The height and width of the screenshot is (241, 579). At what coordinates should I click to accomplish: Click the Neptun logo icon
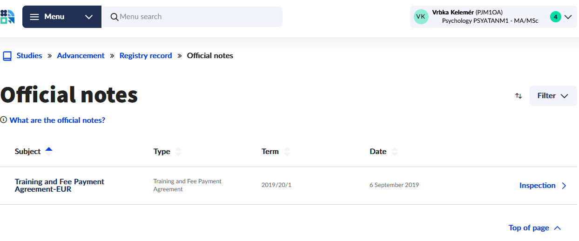point(7,17)
